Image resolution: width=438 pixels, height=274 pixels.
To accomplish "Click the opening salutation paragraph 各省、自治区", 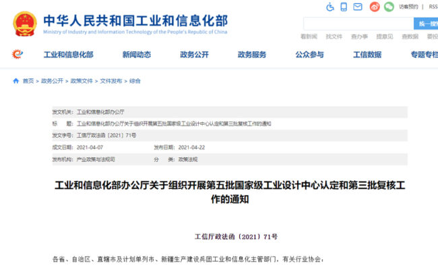I will (188, 259).
